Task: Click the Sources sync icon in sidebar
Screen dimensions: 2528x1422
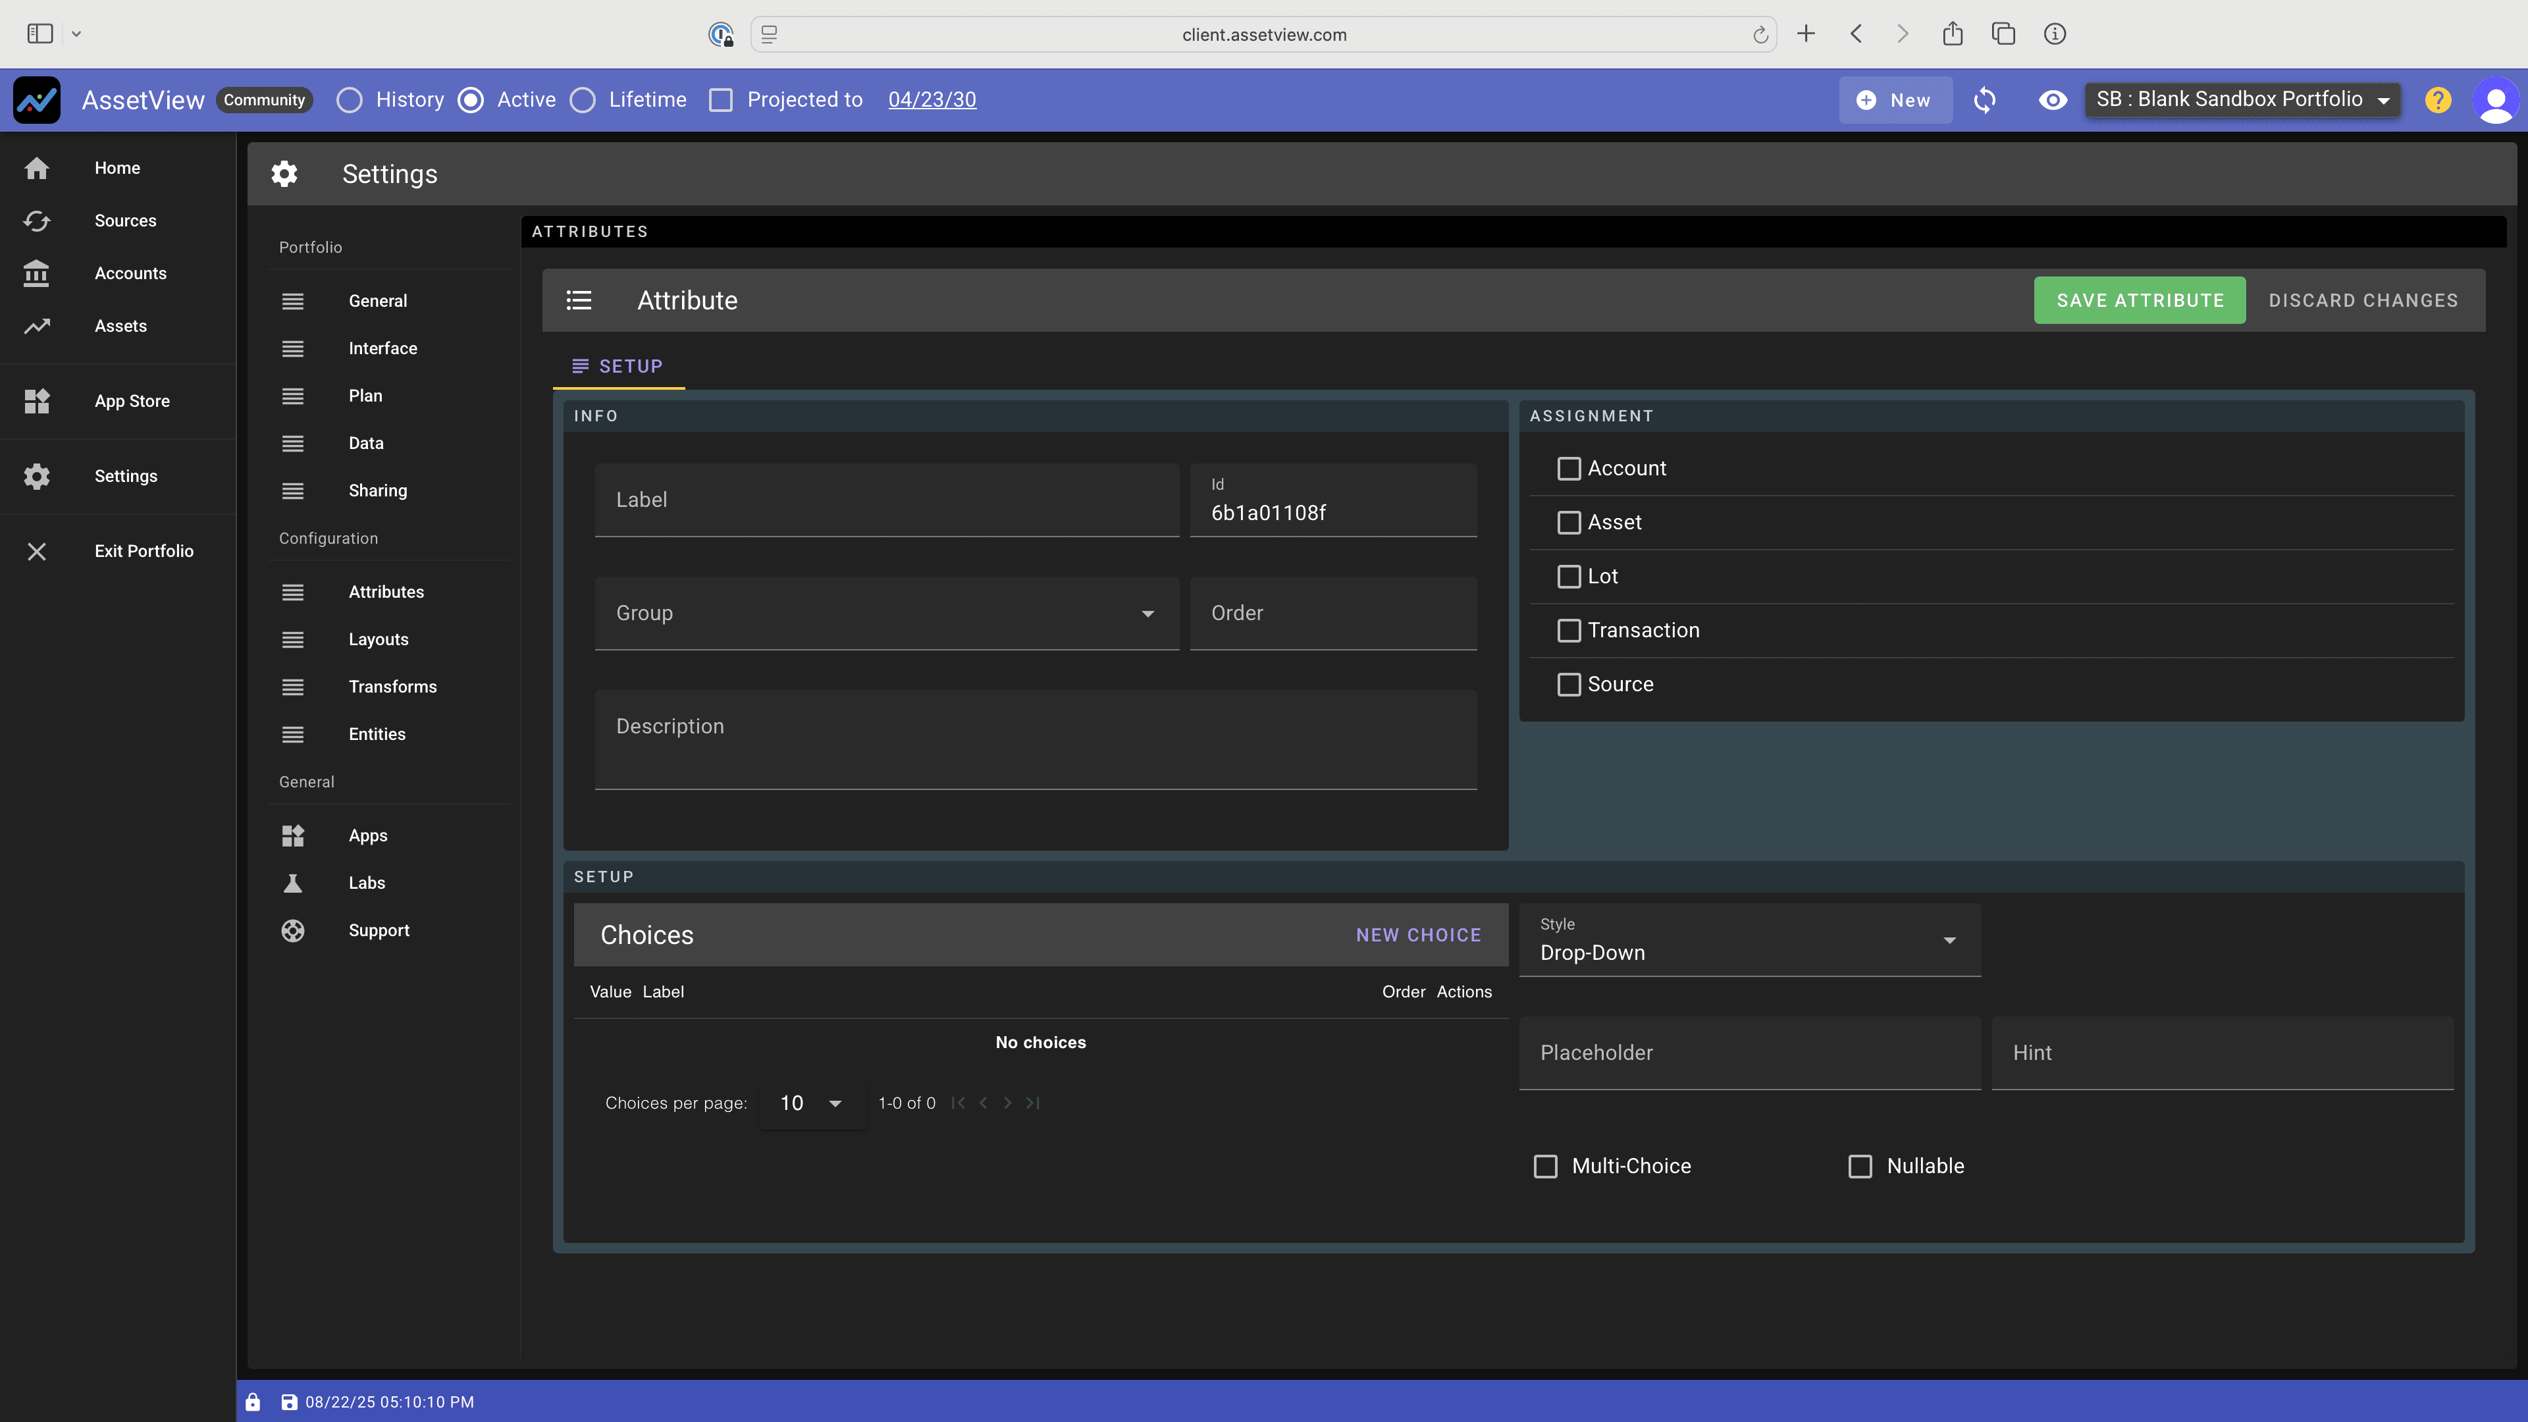Action: pos(38,221)
